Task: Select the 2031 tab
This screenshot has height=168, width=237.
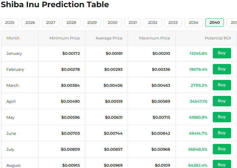Action: pyautogui.click(x=133, y=23)
